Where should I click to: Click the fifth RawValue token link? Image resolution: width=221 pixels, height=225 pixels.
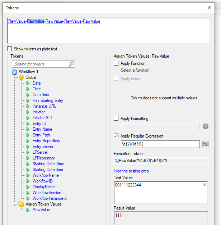(91, 21)
